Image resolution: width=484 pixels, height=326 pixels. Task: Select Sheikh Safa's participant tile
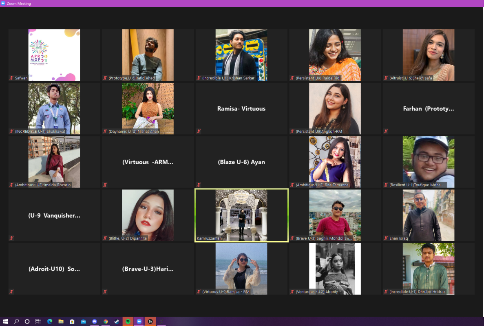(x=428, y=55)
